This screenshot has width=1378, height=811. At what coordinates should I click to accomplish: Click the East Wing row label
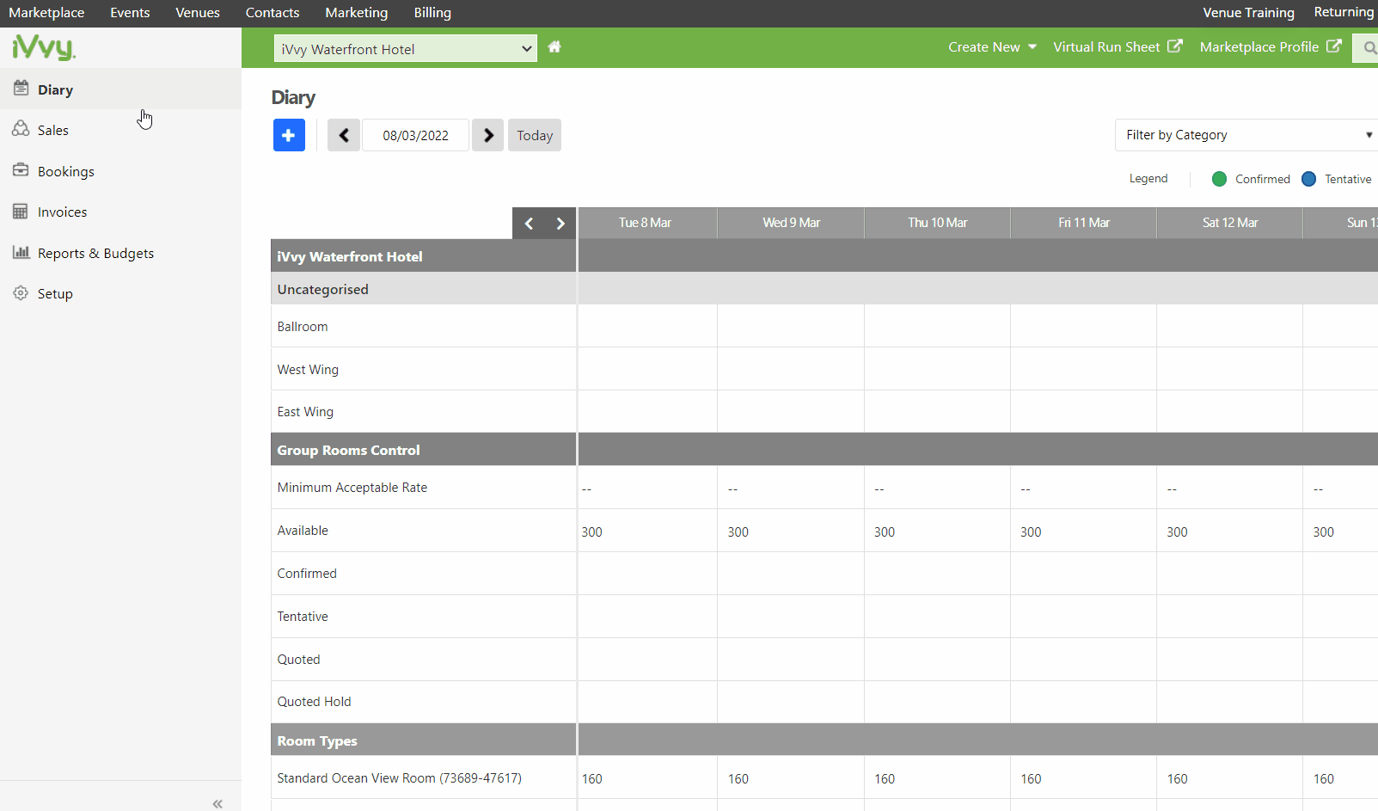(x=305, y=412)
